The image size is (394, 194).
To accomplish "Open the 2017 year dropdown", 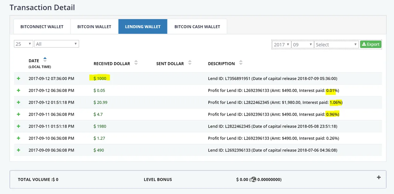I will click(282, 45).
